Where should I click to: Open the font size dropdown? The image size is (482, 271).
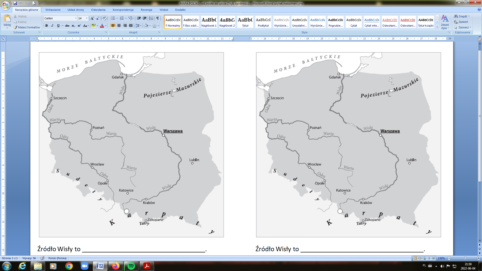(x=87, y=18)
